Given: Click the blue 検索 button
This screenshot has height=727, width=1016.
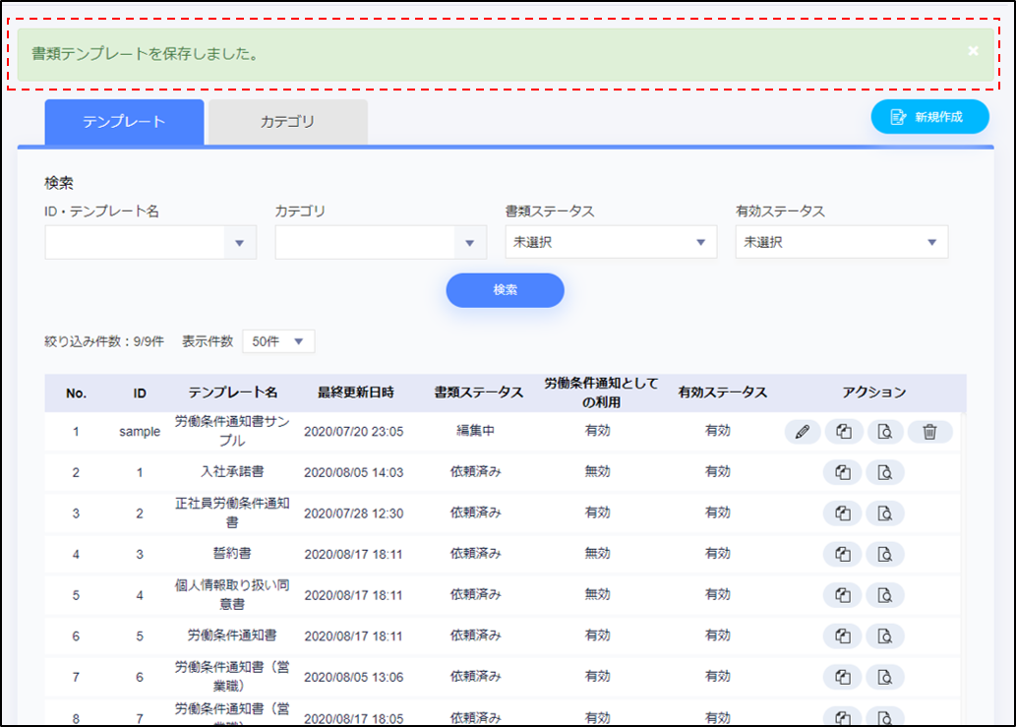Looking at the screenshot, I should (505, 290).
